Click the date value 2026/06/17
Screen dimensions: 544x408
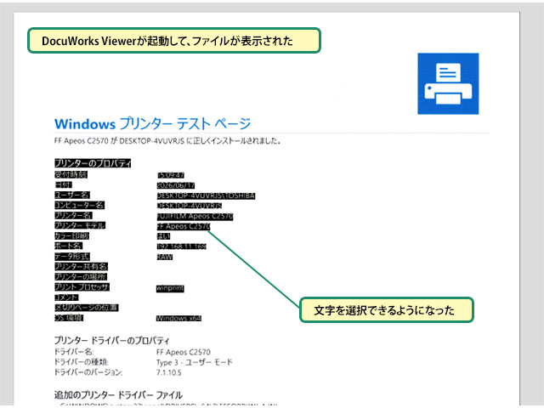[x=176, y=185]
